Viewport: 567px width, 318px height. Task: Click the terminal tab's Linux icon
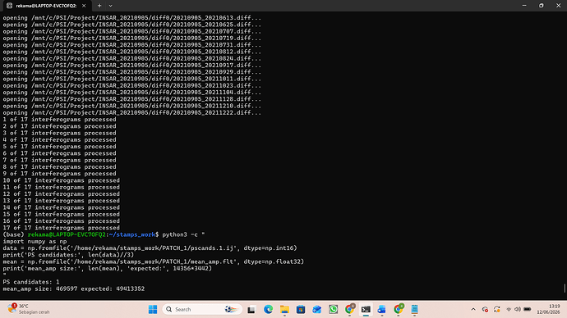coord(9,6)
